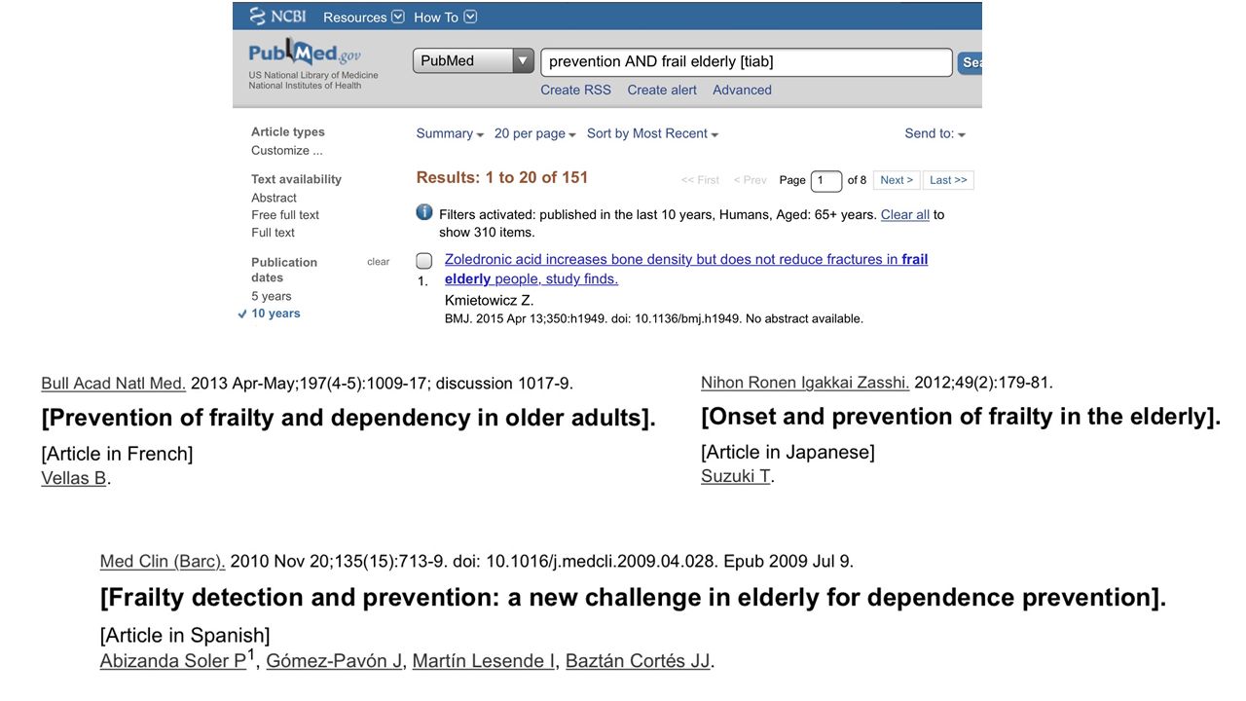Open the Sort by Most Recent menu
The image size is (1246, 701).
point(652,133)
